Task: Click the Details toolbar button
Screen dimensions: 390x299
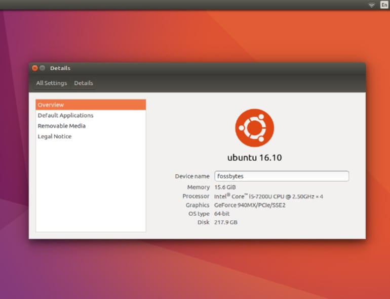Action: [84, 83]
